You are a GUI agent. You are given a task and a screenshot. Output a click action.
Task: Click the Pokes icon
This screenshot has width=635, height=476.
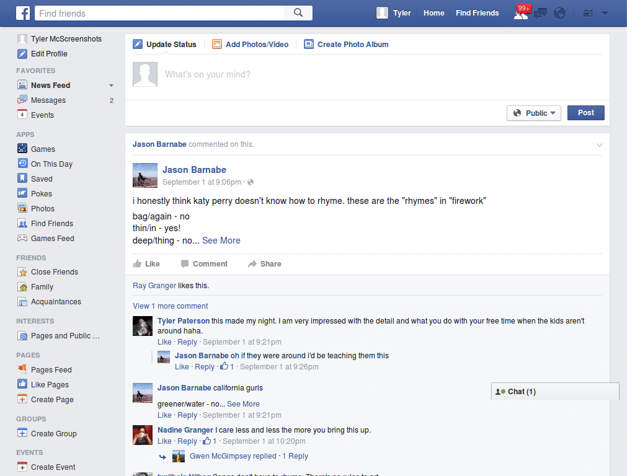tap(22, 193)
